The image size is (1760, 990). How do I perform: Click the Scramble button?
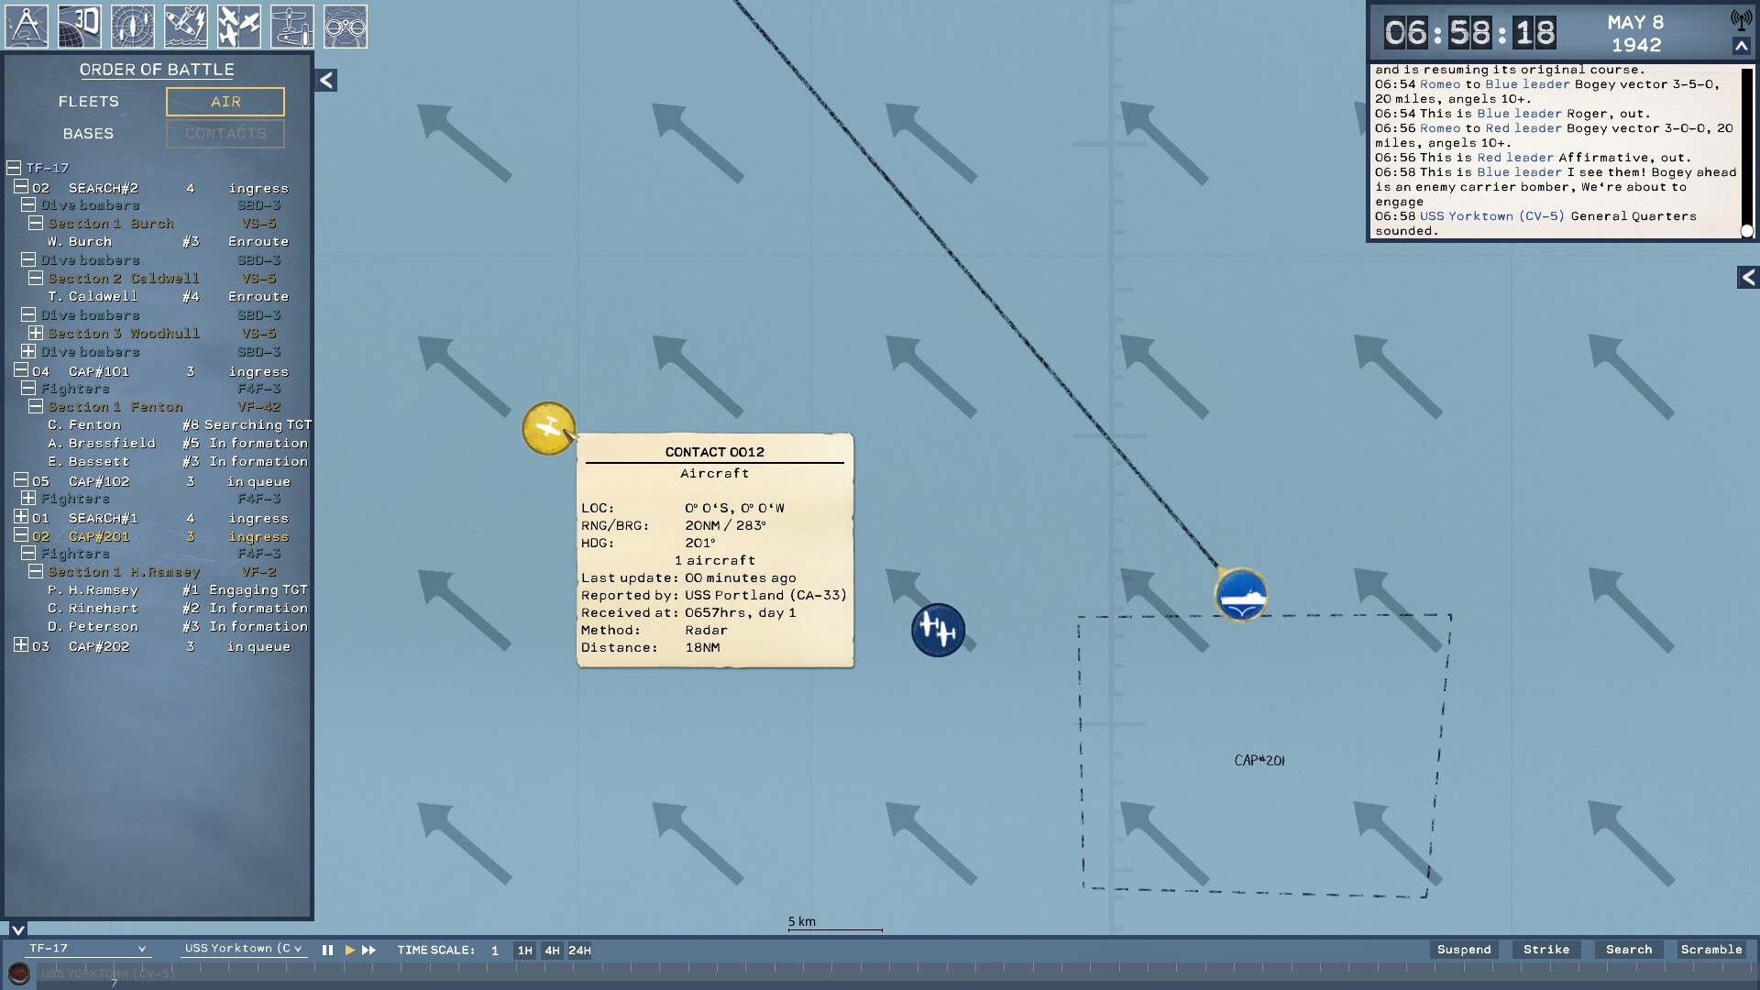coord(1711,950)
